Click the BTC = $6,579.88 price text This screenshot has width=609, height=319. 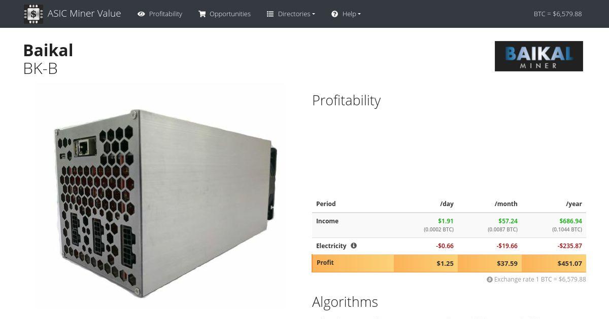click(x=558, y=14)
